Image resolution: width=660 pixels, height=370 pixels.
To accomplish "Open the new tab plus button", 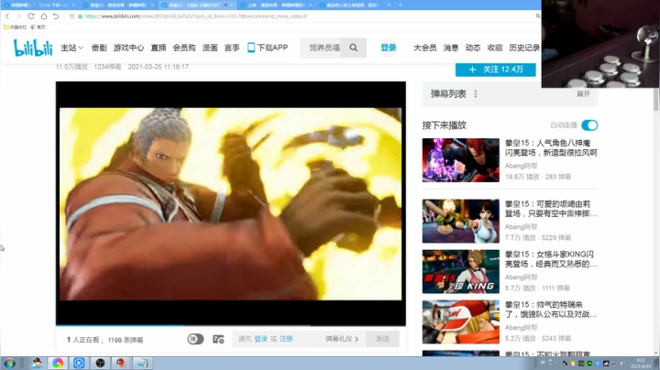I will click(401, 5).
